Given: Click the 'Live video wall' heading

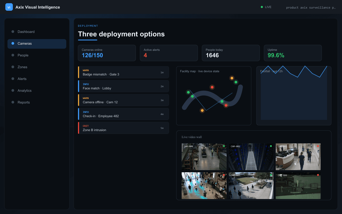Looking at the screenshot, I should [x=192, y=137].
